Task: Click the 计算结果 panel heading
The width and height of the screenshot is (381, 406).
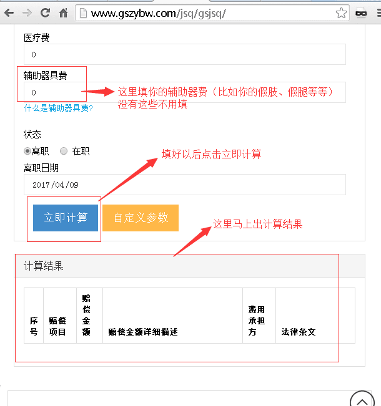Action: 43,266
